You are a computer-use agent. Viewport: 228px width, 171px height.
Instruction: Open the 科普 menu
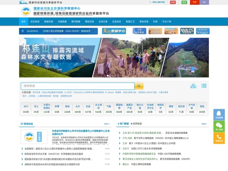155,22
